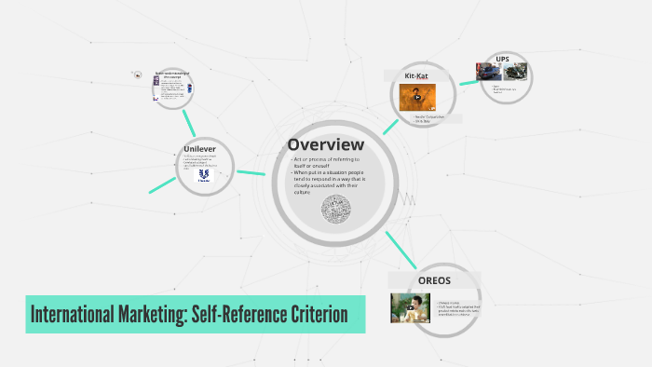Click the word cloud globe in Overview
The width and height of the screenshot is (652, 367).
click(x=335, y=210)
